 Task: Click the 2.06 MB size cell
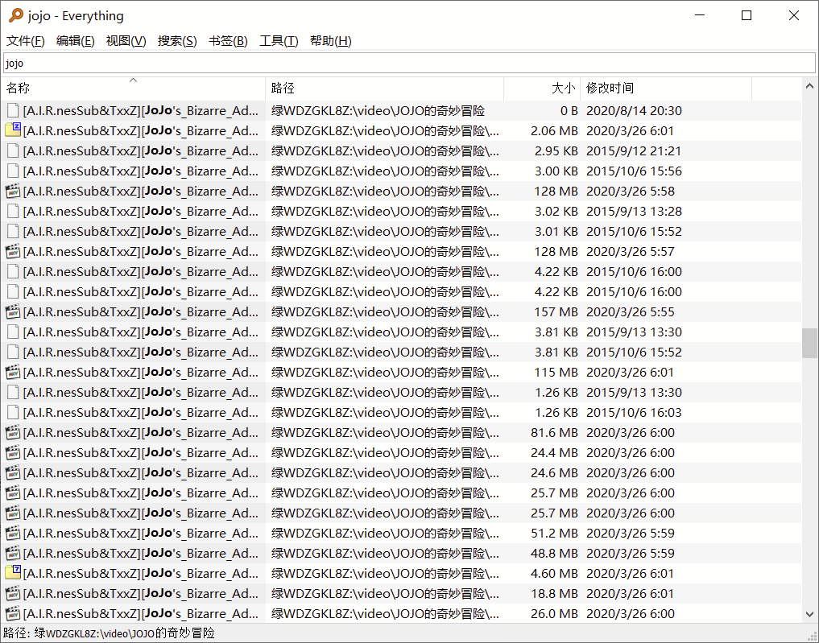click(x=554, y=130)
